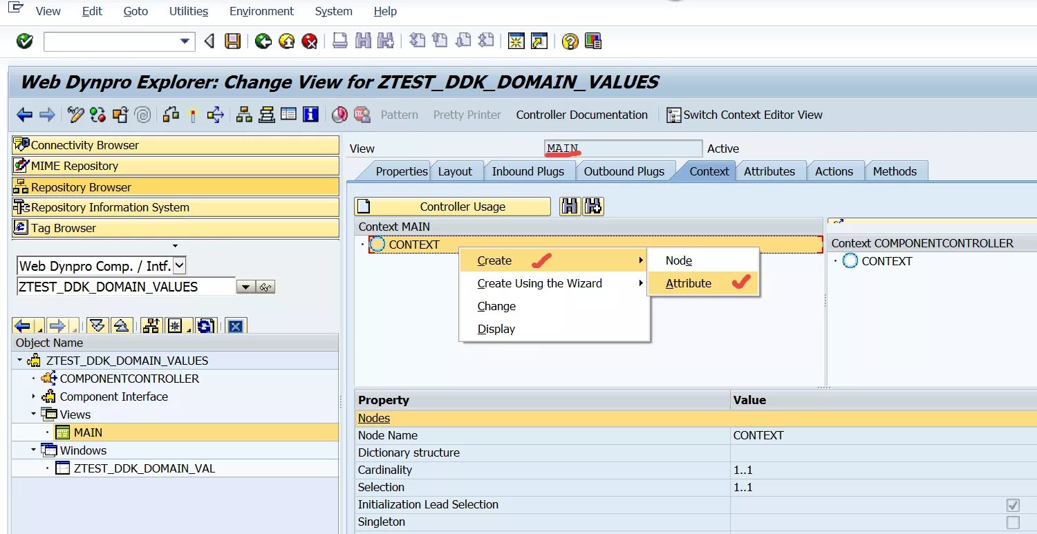Viewport: 1037px width, 534px height.
Task: Toggle the Initialization Lead Selection checkbox
Action: [x=1013, y=505]
